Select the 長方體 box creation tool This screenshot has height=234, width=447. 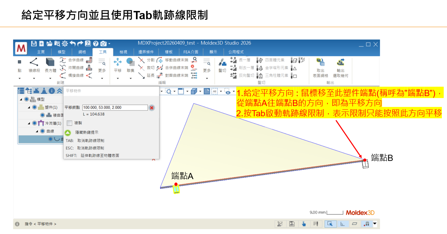pyautogui.click(x=50, y=65)
